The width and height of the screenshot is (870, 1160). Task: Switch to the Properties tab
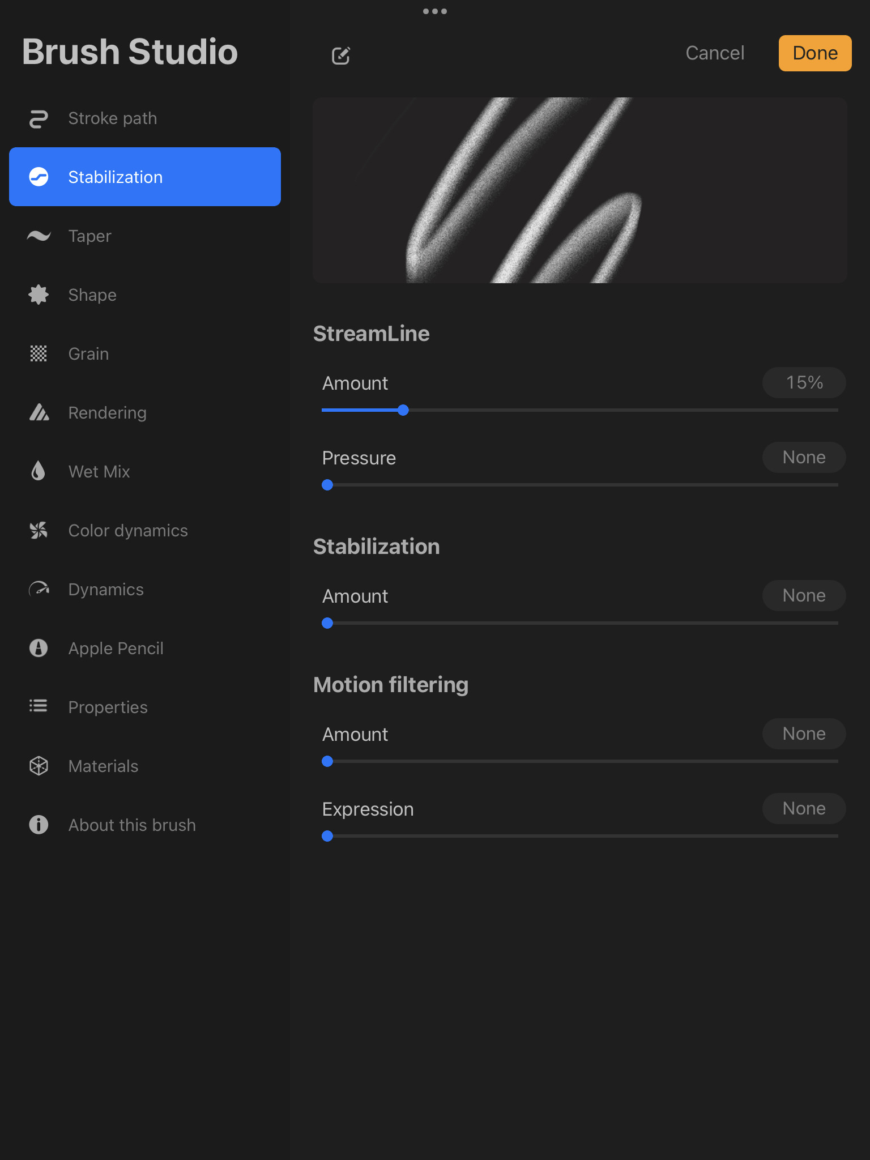[108, 707]
